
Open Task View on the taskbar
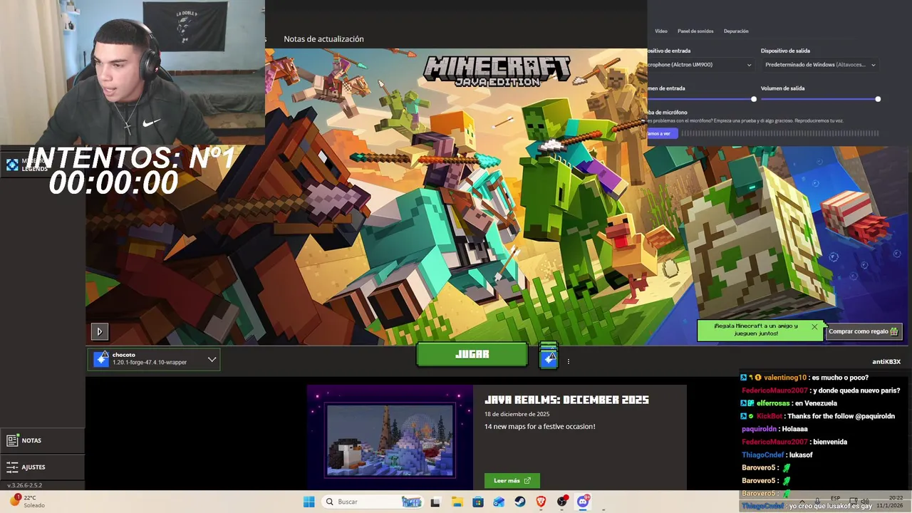tap(435, 502)
